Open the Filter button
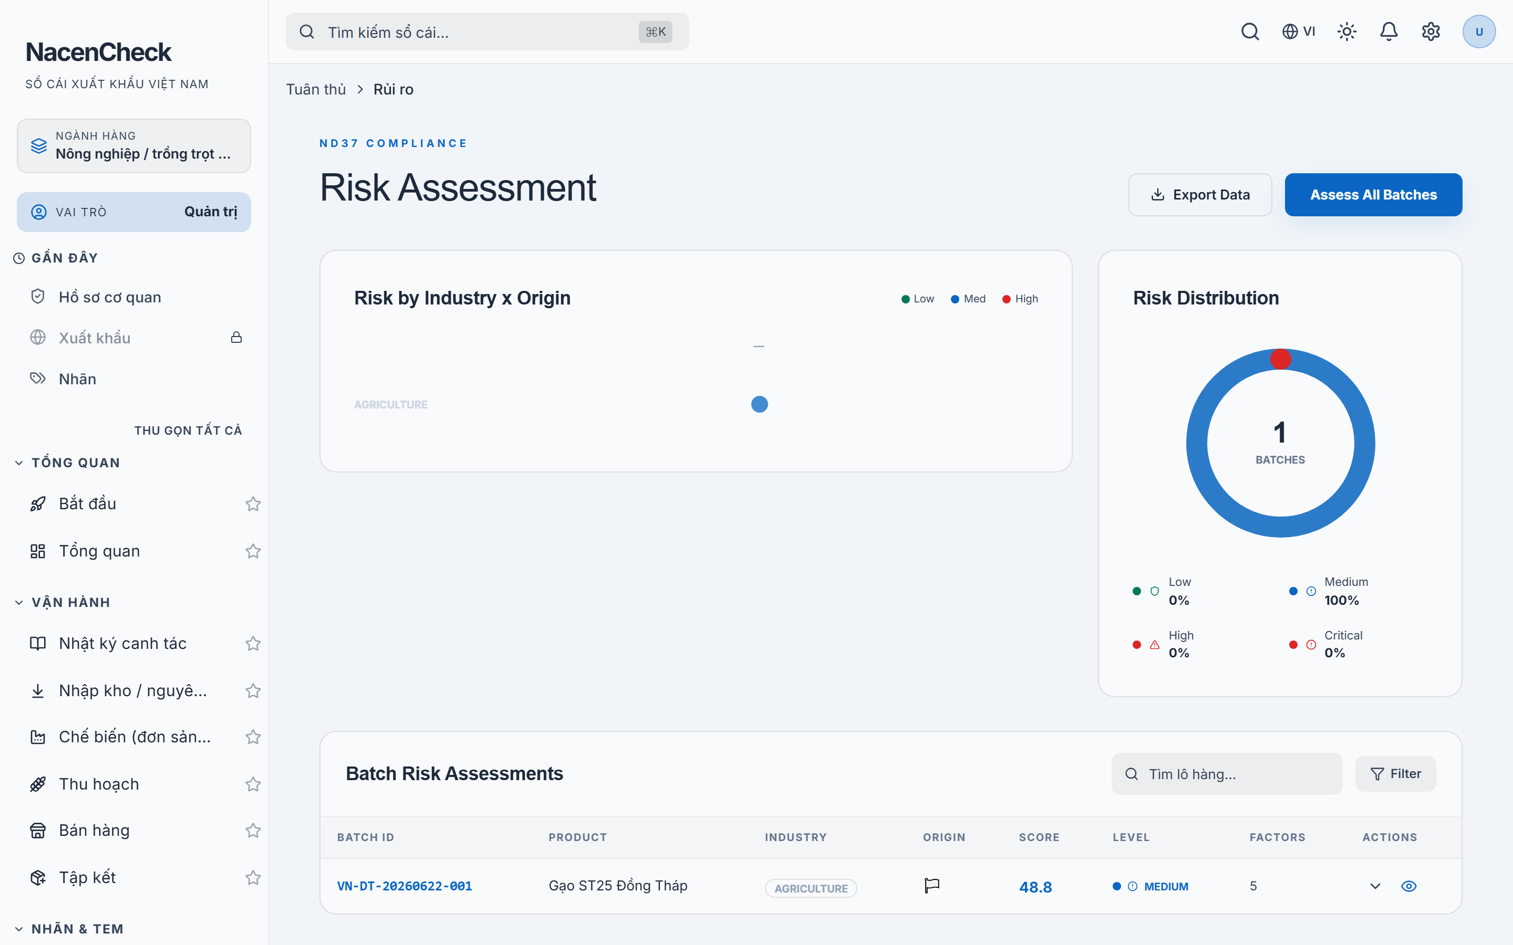The width and height of the screenshot is (1513, 945). tap(1395, 774)
